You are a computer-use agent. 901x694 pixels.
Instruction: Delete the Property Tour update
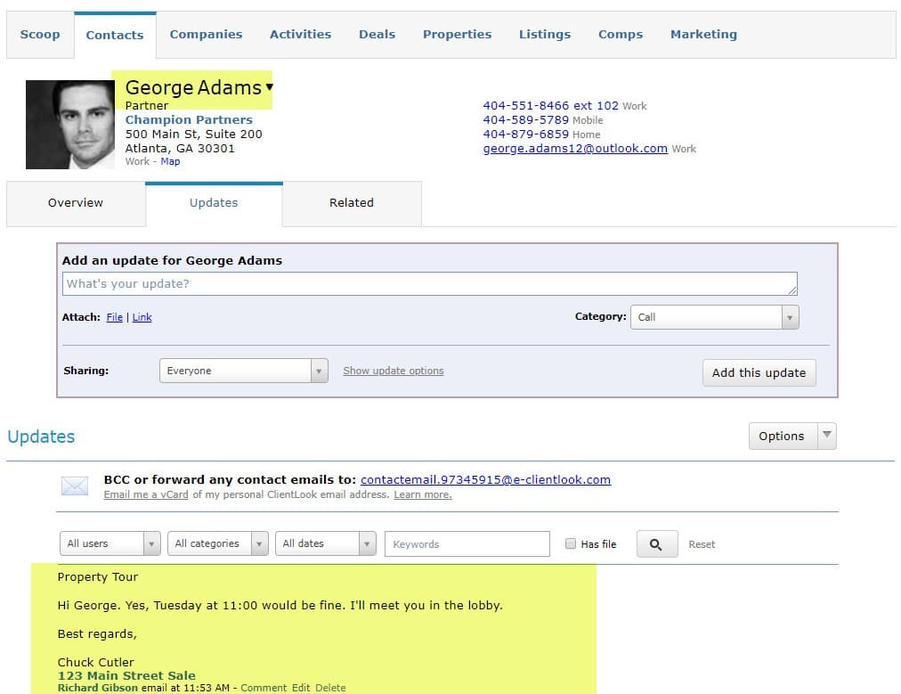(x=330, y=688)
